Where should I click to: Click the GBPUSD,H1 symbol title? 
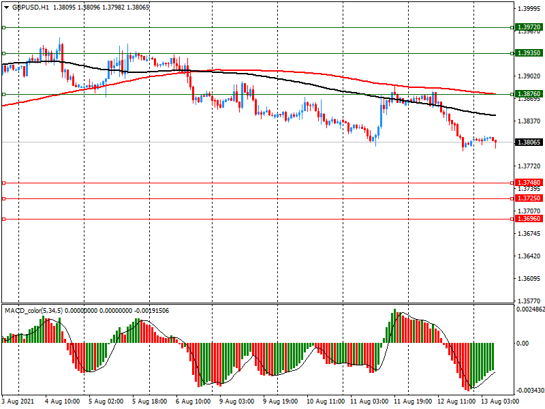pyautogui.click(x=31, y=7)
